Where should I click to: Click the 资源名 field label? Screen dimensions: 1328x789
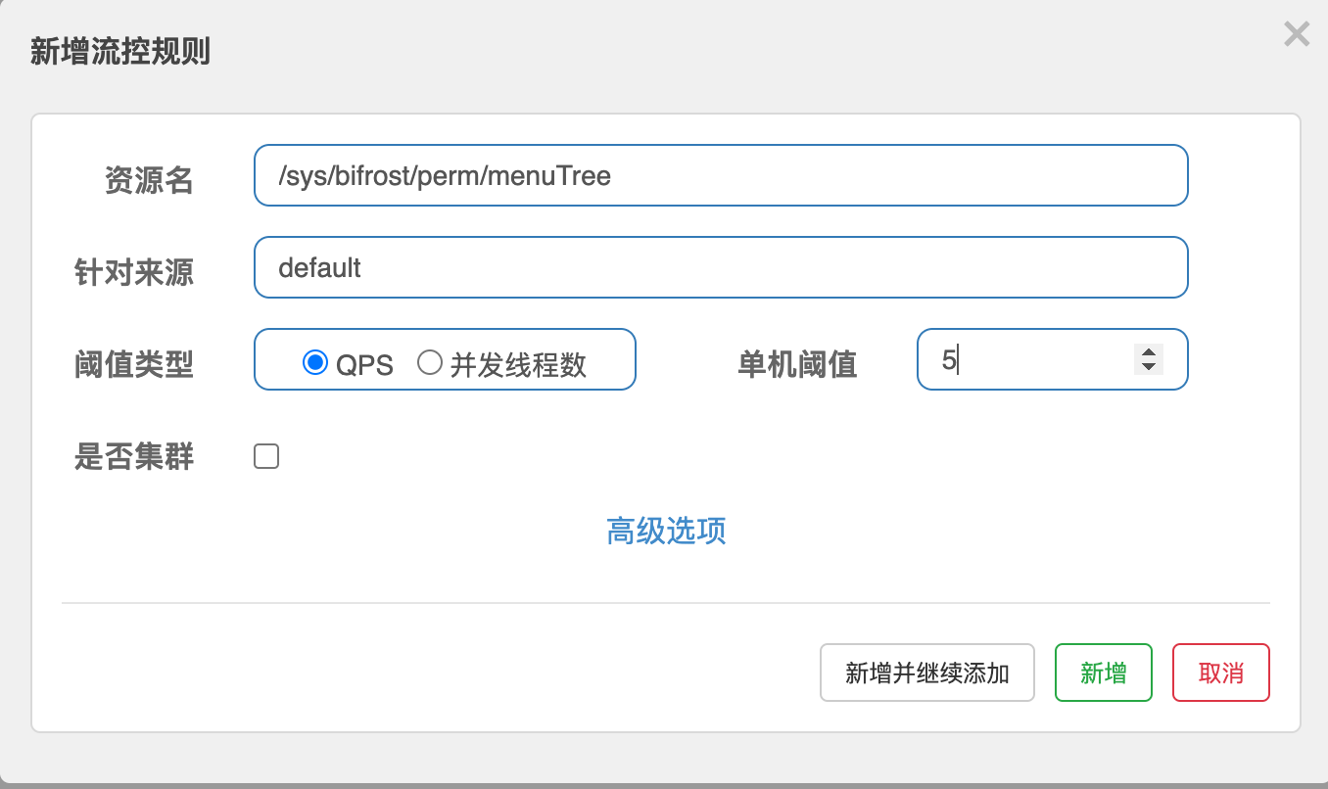[x=149, y=180]
